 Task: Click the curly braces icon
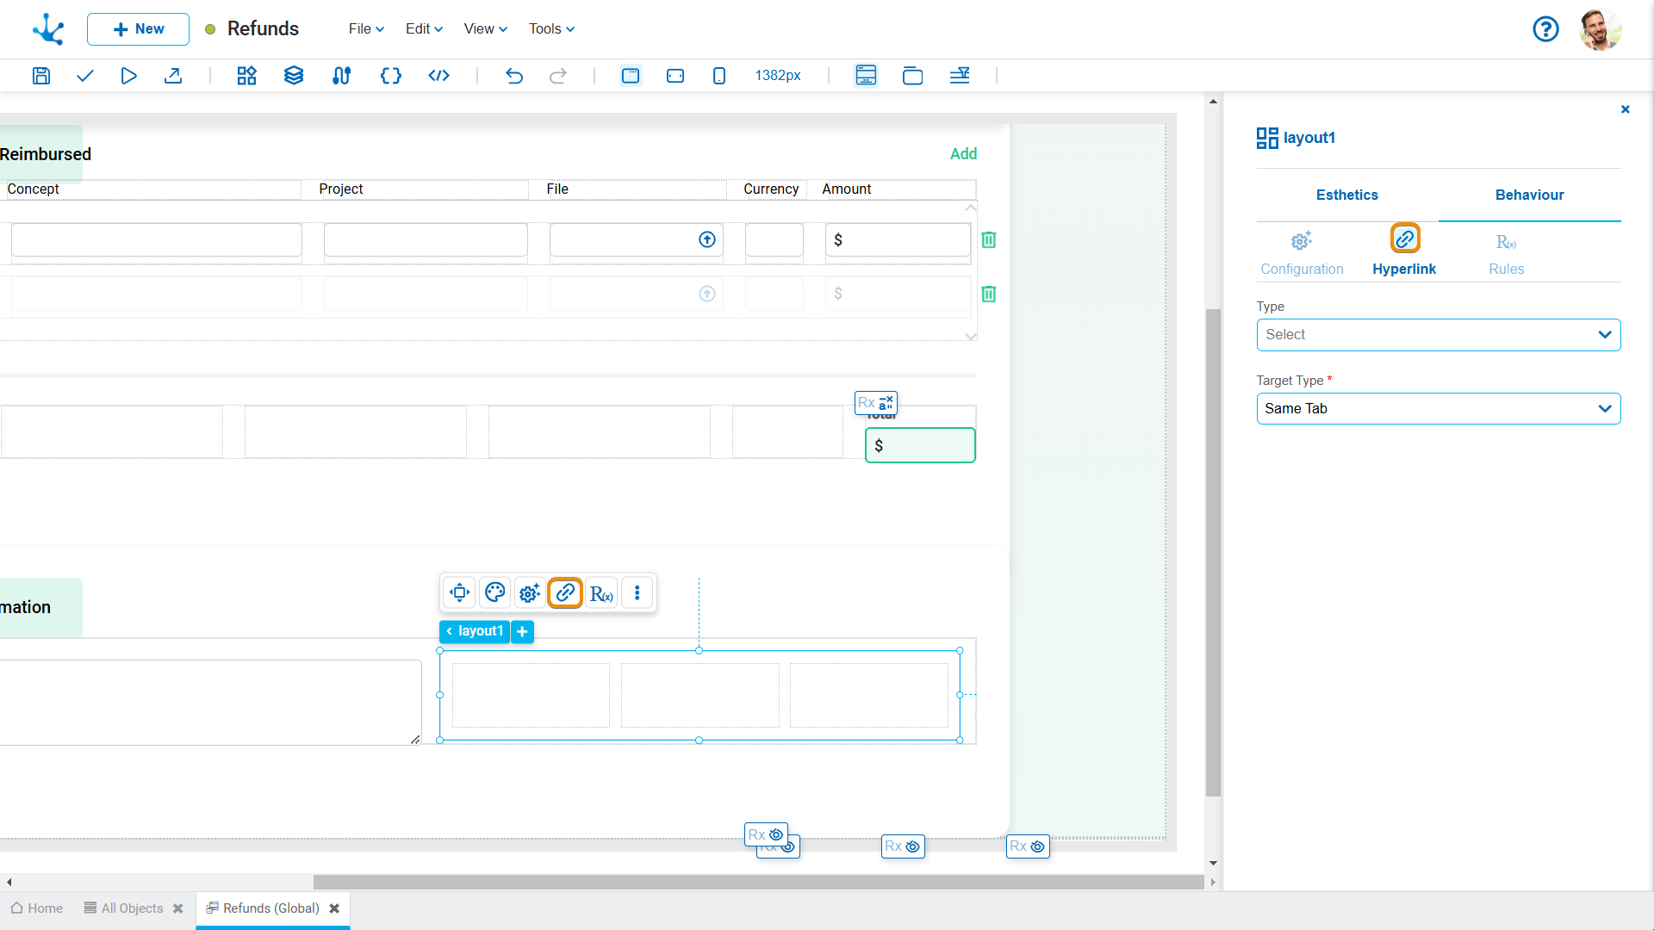[x=390, y=76]
